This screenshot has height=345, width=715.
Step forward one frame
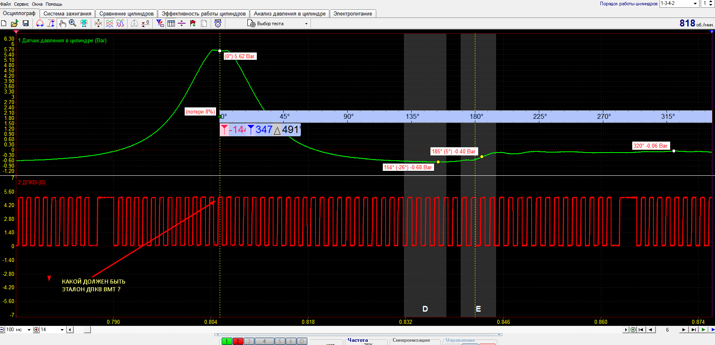click(x=684, y=330)
